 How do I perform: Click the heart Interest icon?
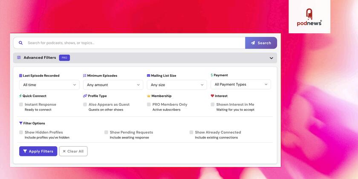212,96
